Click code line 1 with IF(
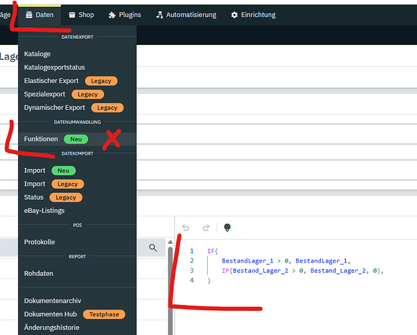This screenshot has width=417, height=335. point(213,251)
